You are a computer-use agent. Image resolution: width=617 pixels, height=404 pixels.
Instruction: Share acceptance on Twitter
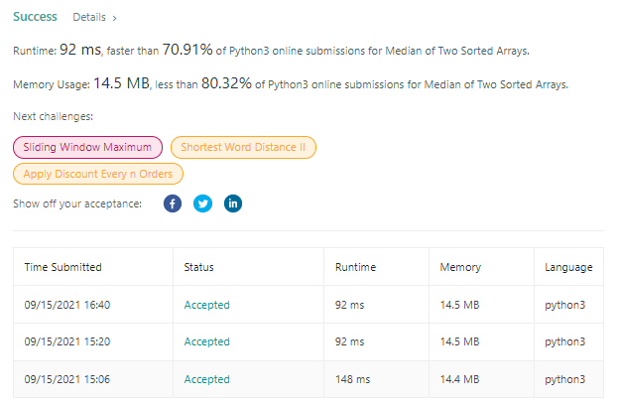202,203
